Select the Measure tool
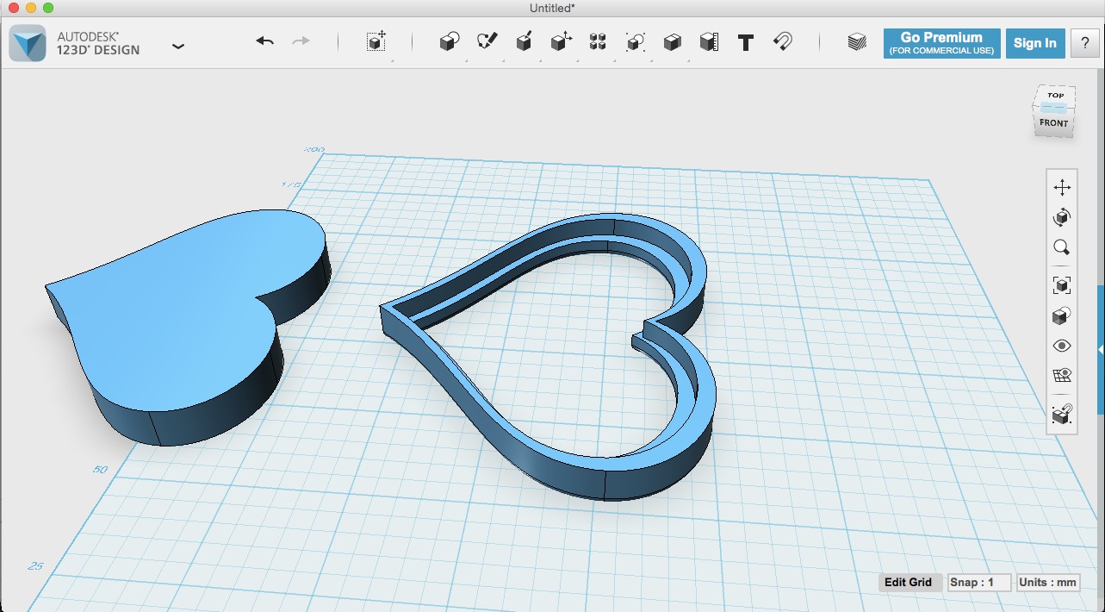This screenshot has width=1105, height=612. pos(709,41)
